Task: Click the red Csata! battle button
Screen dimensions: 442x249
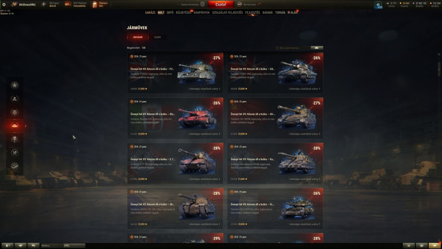Action: pyautogui.click(x=220, y=4)
